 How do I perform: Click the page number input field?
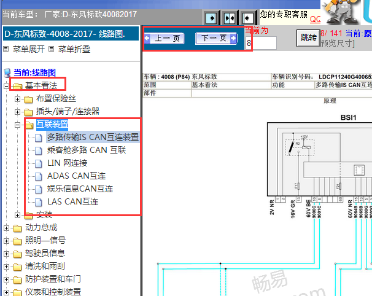tap(261, 43)
